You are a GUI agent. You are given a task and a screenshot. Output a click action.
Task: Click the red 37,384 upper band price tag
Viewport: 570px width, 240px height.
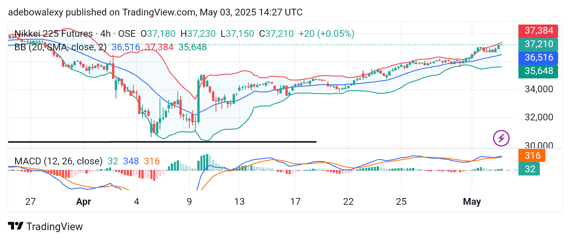click(x=538, y=30)
